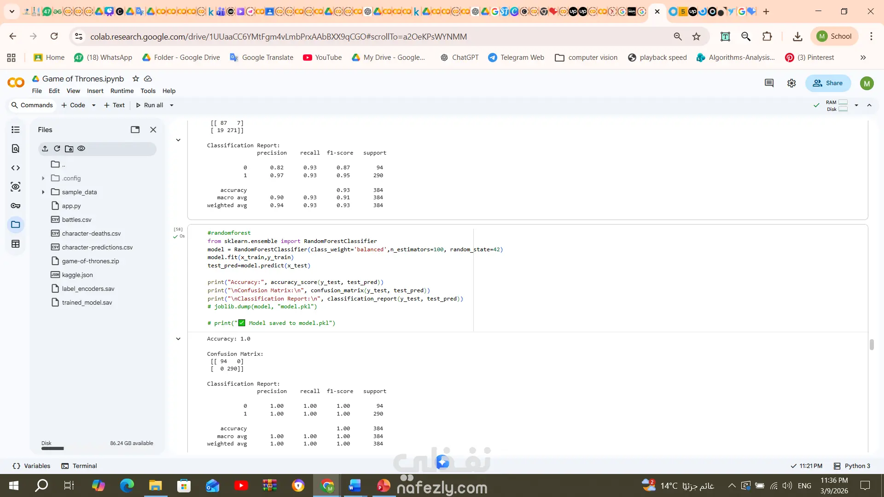
Task: Click the upload file icon in Files
Action: (45, 149)
